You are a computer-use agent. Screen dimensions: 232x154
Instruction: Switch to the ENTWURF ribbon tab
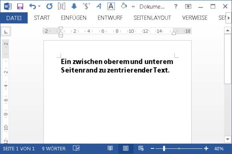pyautogui.click(x=110, y=18)
